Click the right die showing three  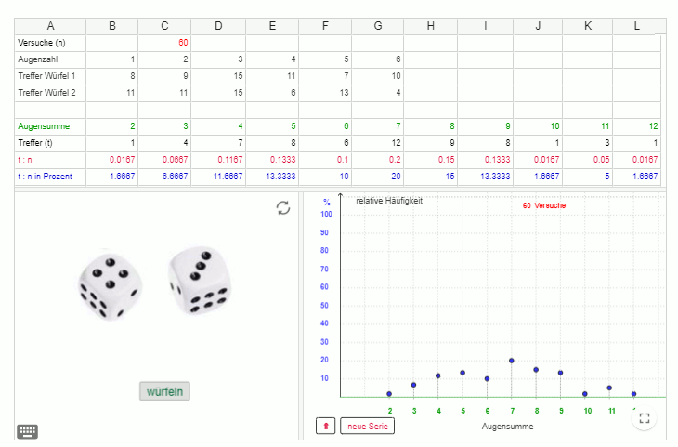(199, 280)
